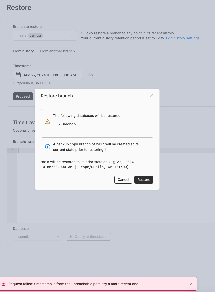Select the From history tab
Viewport: 215px width, 292px height.
pyautogui.click(x=23, y=51)
